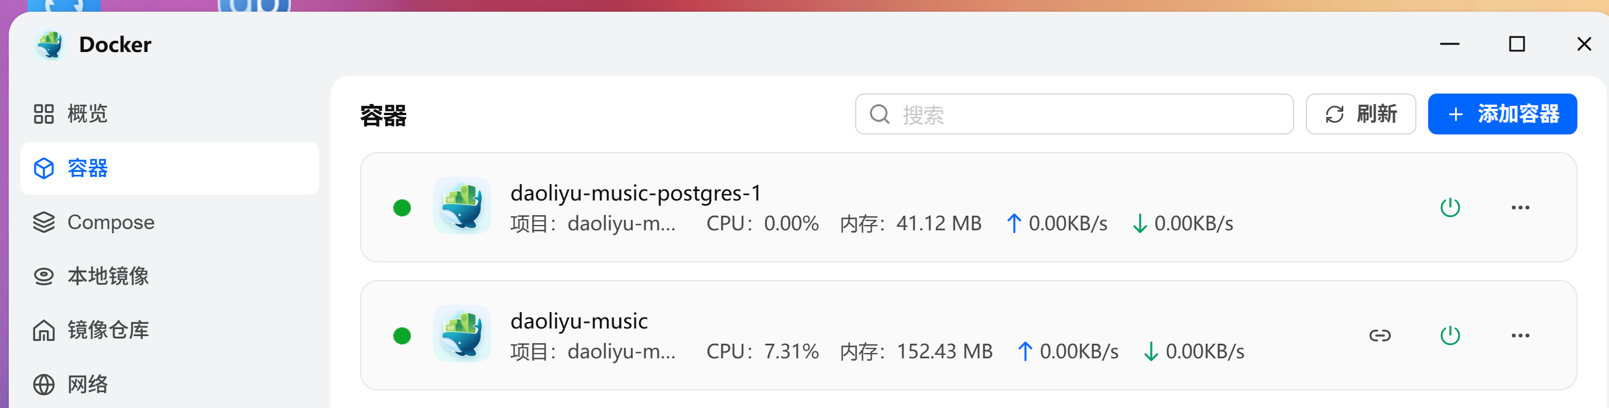Stop the daoliyu-music container with power button
Viewport: 1609px width, 408px height.
(1449, 335)
